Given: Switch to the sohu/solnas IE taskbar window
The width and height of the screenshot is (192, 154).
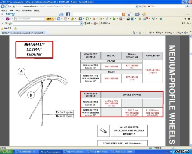Looking at the screenshot, I should 75,152.
